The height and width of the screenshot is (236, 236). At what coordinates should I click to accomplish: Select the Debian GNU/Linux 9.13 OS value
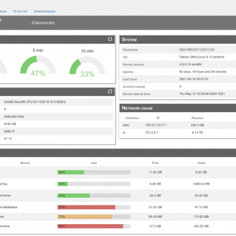point(202,57)
